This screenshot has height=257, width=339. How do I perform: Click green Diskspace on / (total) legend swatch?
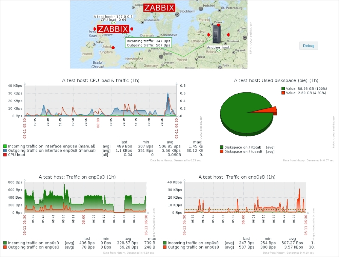pos(222,147)
